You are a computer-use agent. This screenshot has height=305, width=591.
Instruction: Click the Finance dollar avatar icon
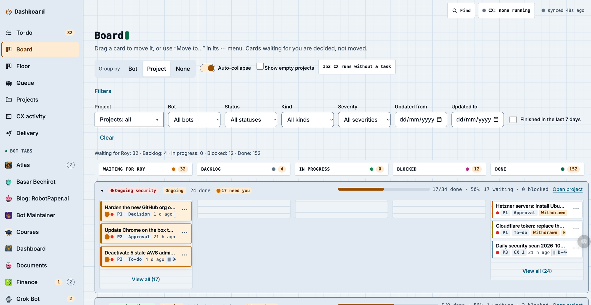[9, 282]
